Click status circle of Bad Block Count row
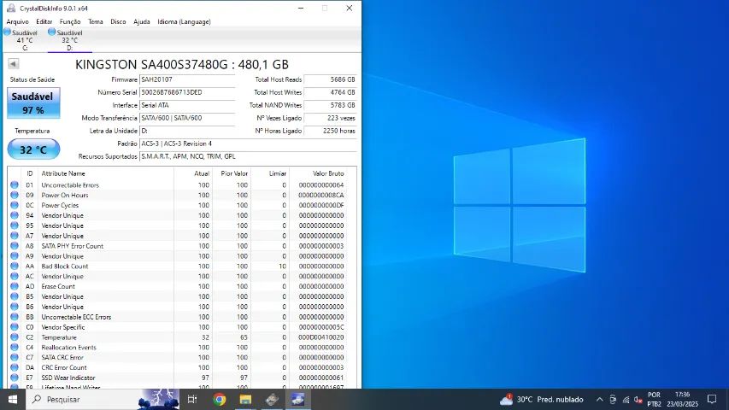The image size is (729, 410). tap(15, 266)
